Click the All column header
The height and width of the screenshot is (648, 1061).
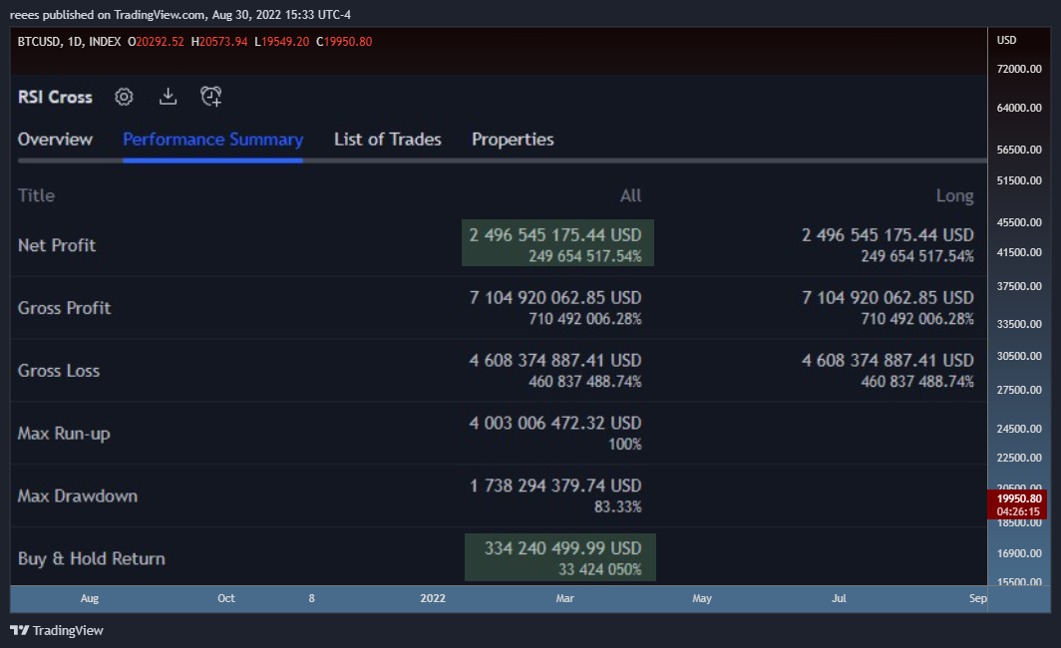click(x=630, y=195)
